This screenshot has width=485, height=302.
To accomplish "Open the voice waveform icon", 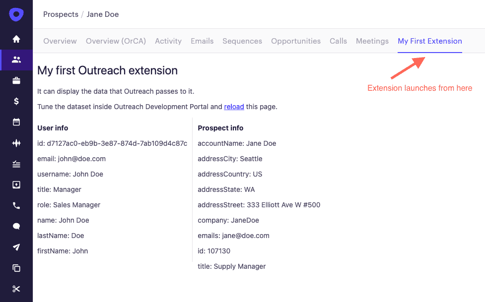I will click(x=16, y=143).
